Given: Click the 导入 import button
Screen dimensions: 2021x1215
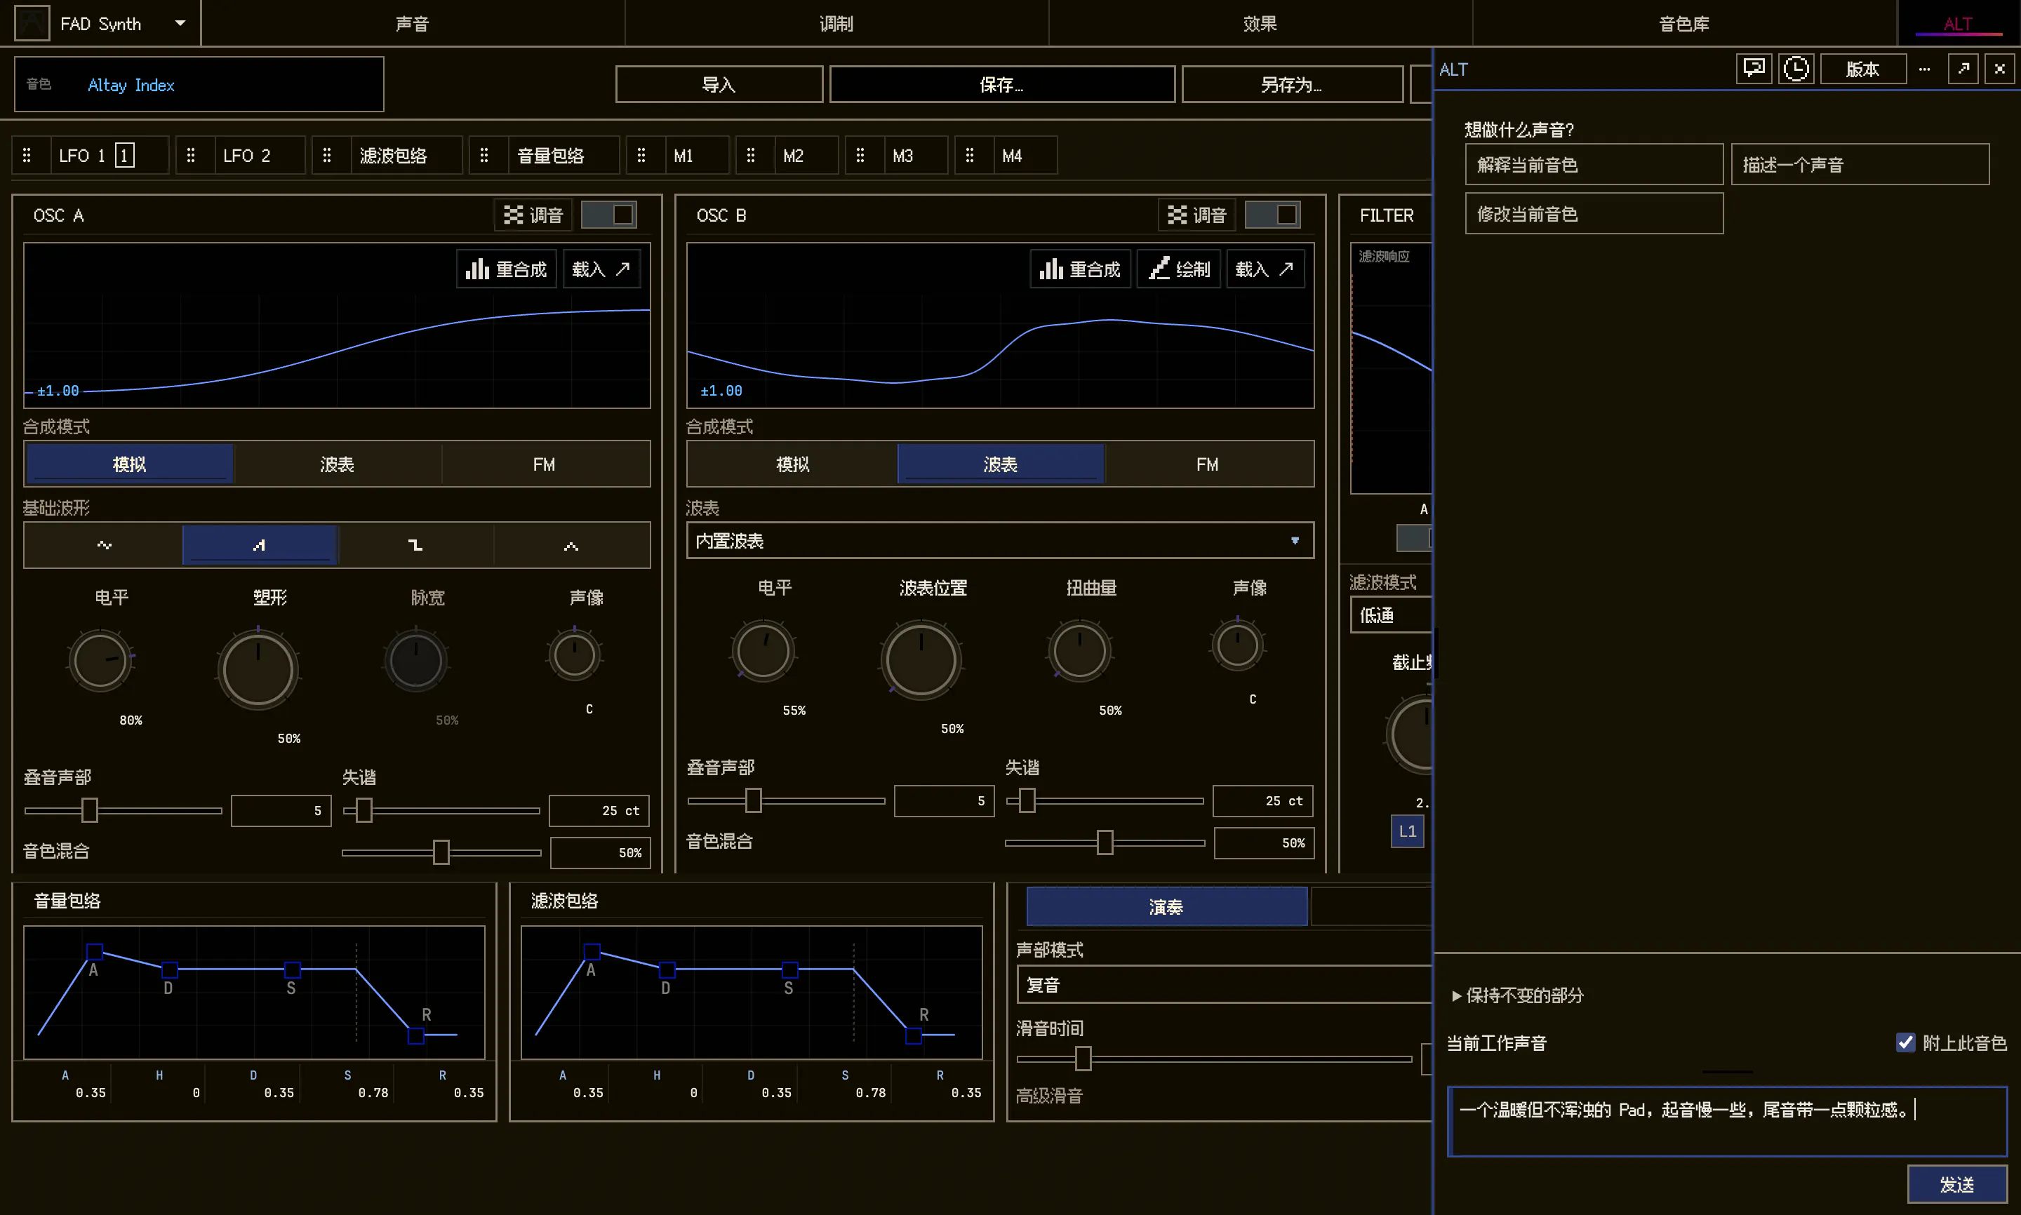Looking at the screenshot, I should [719, 84].
